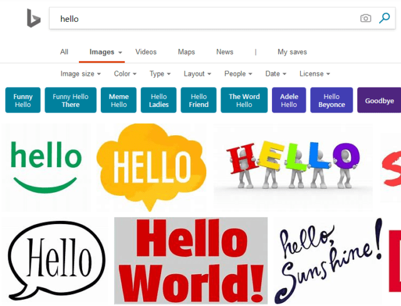Open the red Hello World! image

point(190,260)
